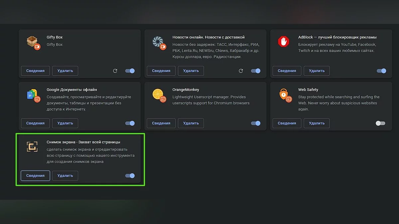Click the Снимок экрана extension icon
The height and width of the screenshot is (224, 399).
point(32,146)
